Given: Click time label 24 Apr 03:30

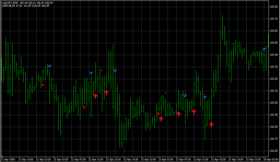Looking at the screenshot, I should [271, 160].
